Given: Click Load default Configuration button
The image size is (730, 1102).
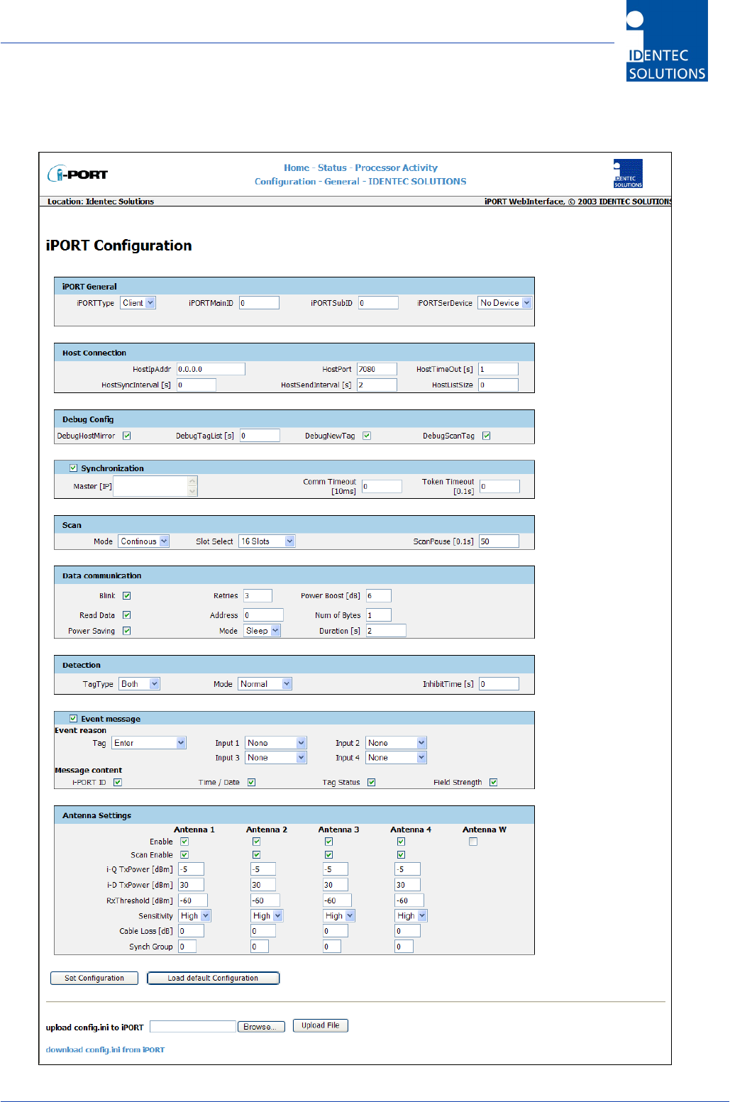Looking at the screenshot, I should (213, 978).
